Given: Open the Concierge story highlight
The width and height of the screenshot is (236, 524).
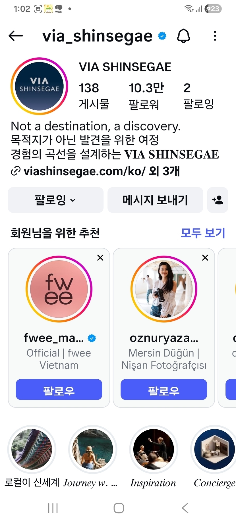Looking at the screenshot, I should pyautogui.click(x=215, y=450).
